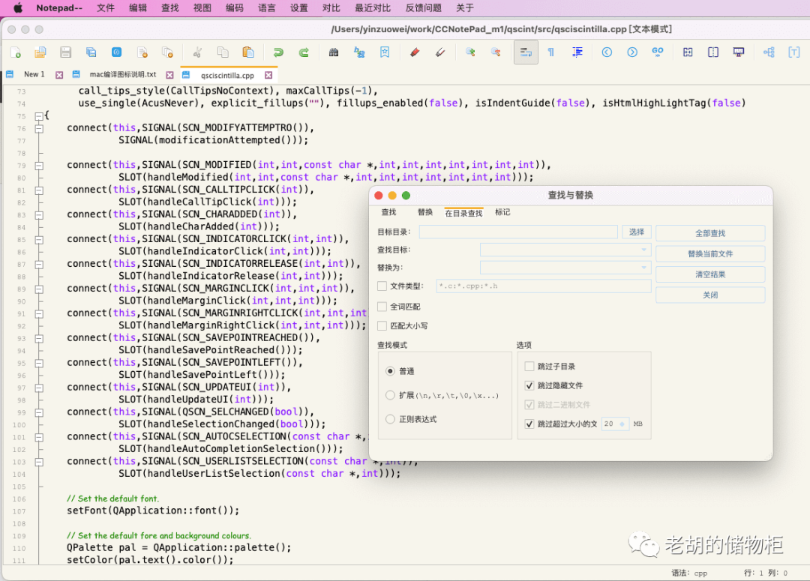810x581 pixels.
Task: Open Find using the binoculars icon
Action: [334, 52]
